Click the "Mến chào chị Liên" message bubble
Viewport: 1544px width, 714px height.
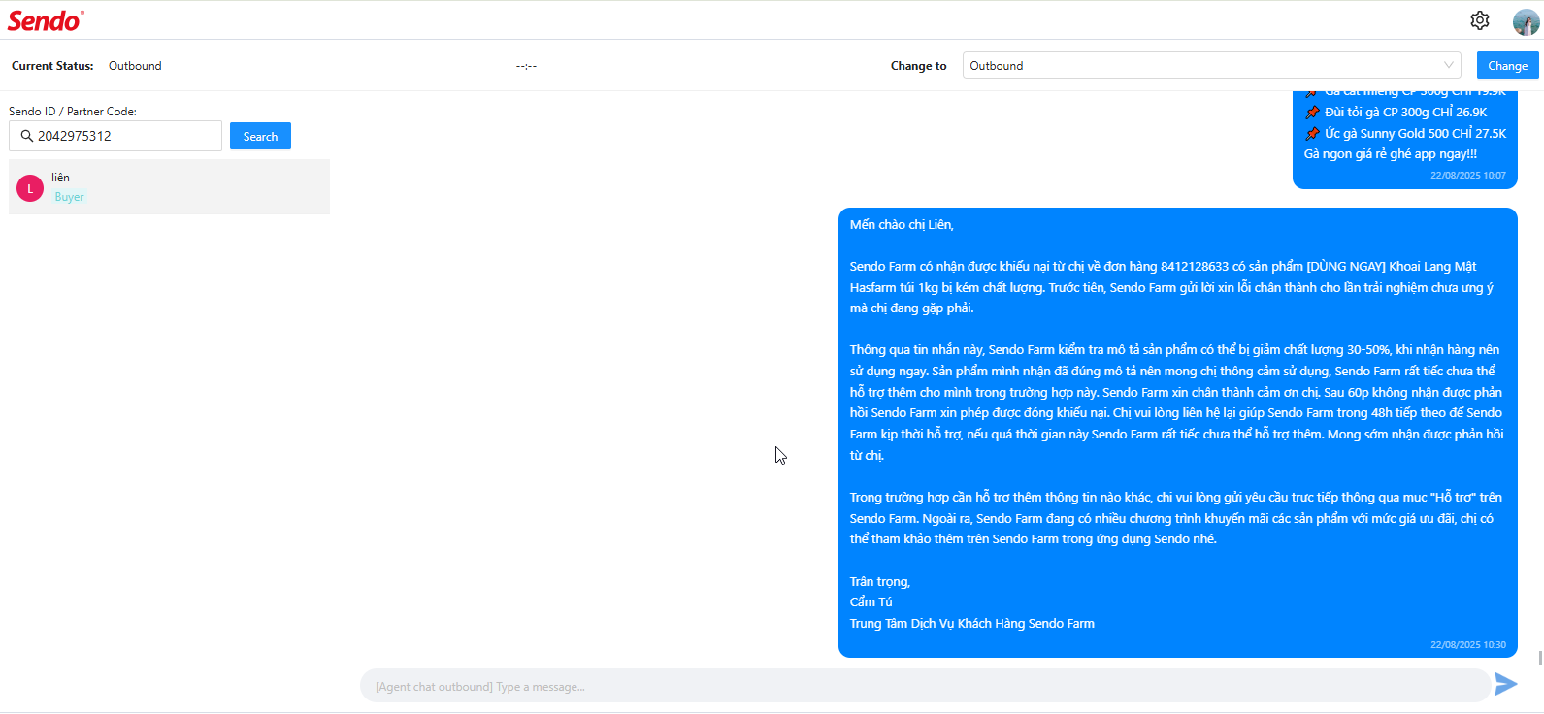click(1177, 433)
